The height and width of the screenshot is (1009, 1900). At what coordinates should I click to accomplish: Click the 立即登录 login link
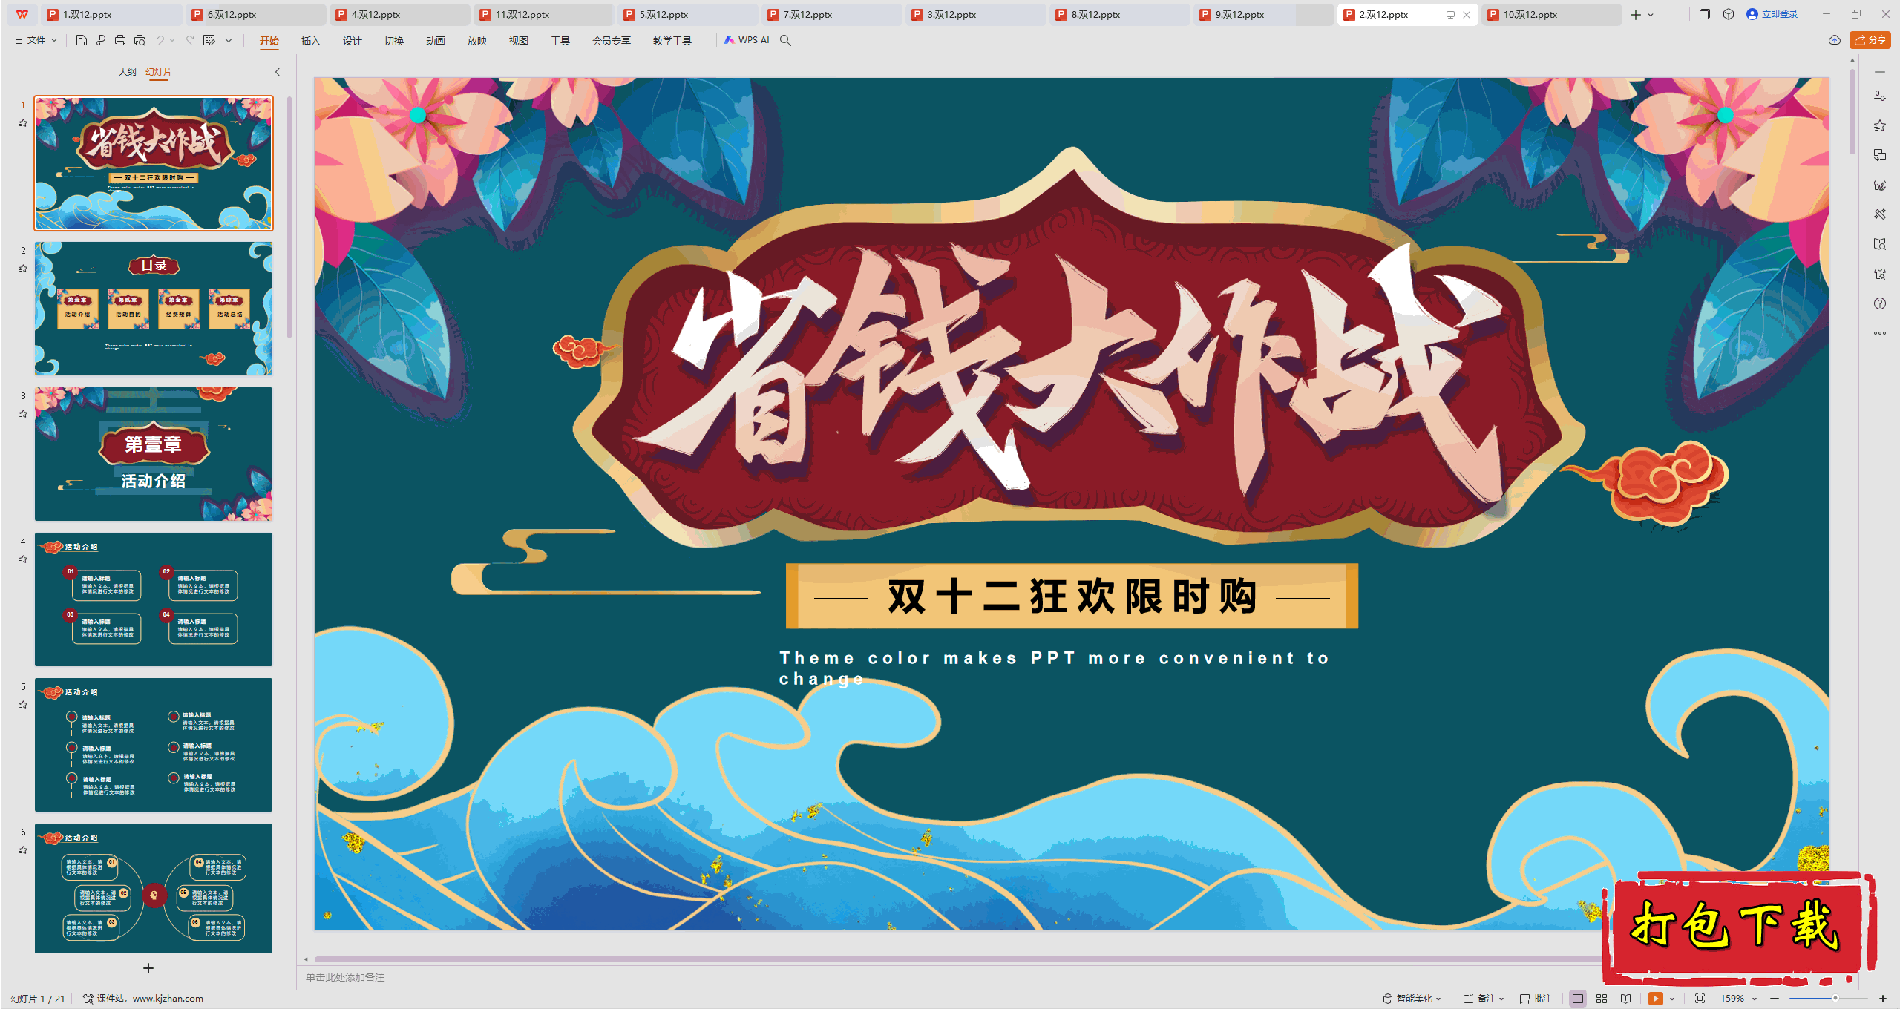[1772, 14]
